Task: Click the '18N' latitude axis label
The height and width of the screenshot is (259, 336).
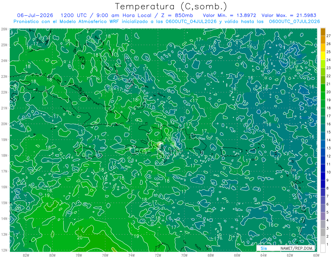Action: pos(4,155)
